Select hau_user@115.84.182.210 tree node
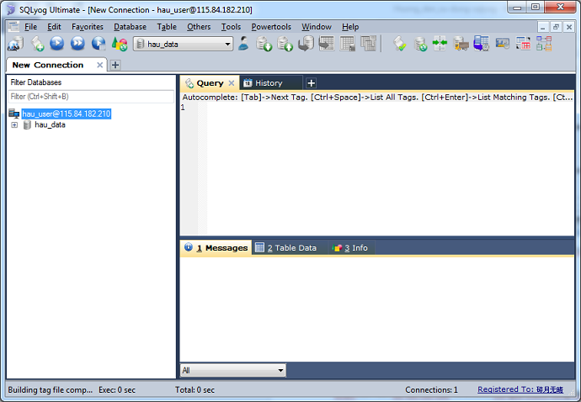Image resolution: width=581 pixels, height=402 pixels. (66, 114)
